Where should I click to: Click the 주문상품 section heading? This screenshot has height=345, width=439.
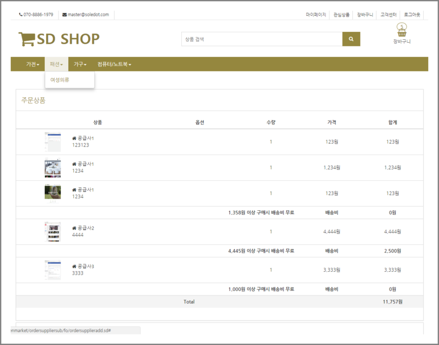pos(34,101)
